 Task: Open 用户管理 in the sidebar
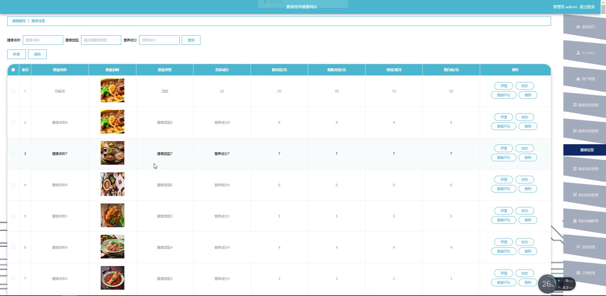click(x=585, y=79)
